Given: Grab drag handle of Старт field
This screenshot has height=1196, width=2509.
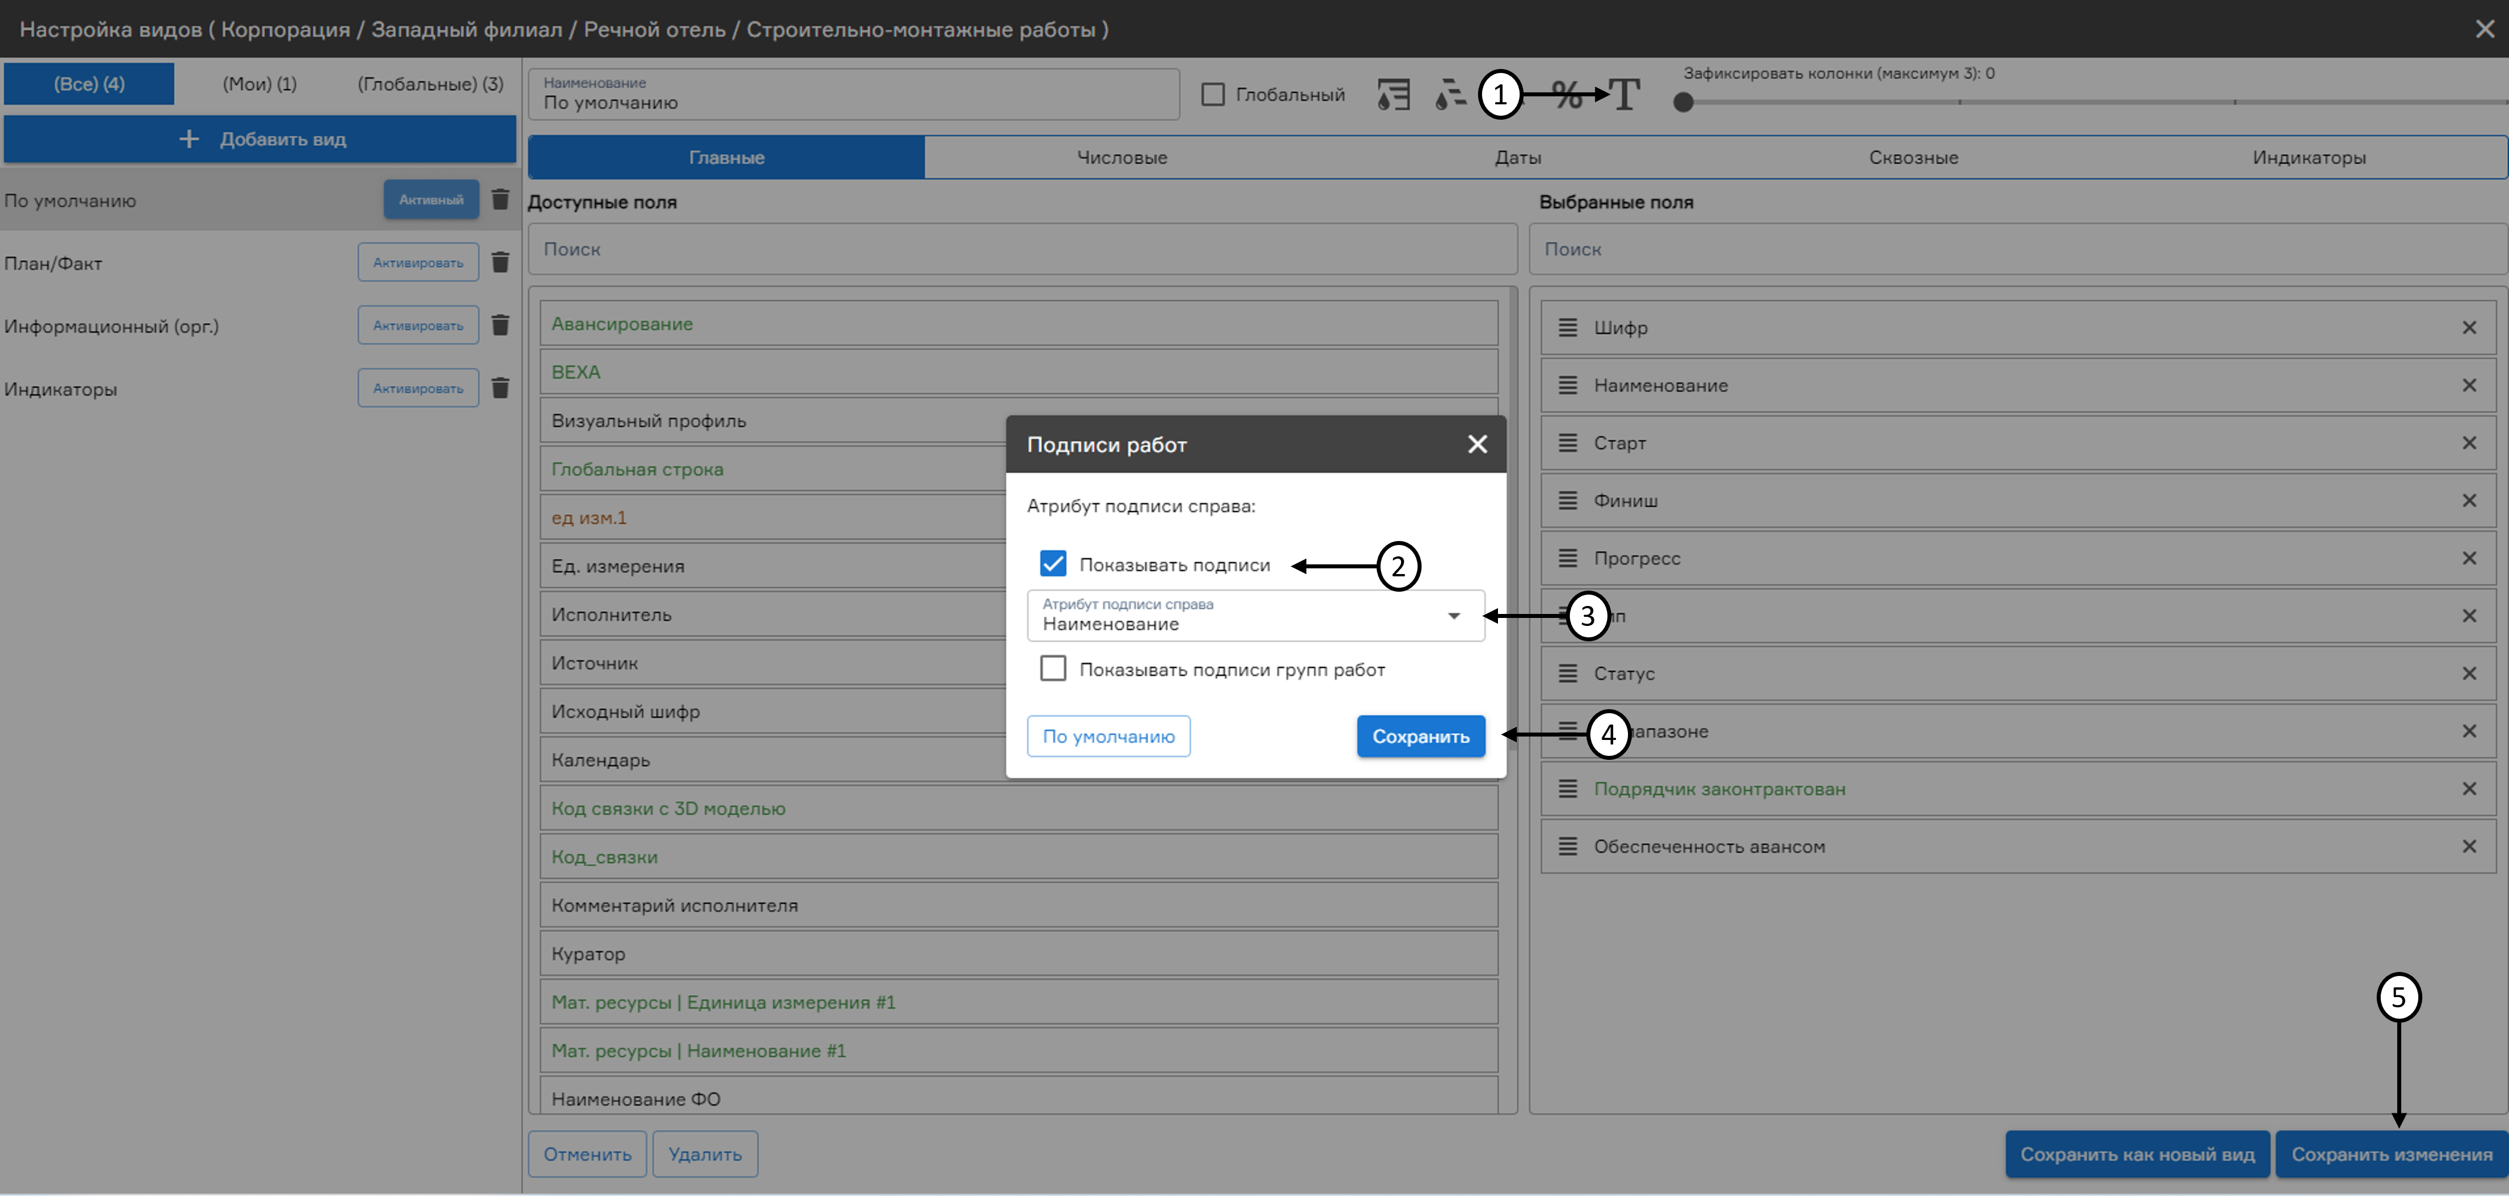Looking at the screenshot, I should [1567, 443].
